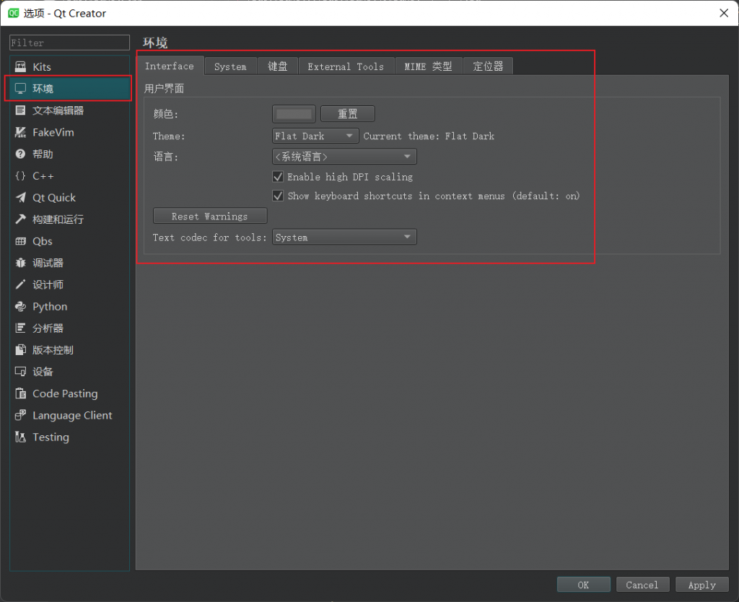Screen dimensions: 739x602
Task: Switch to the Interface tab
Action: click(x=170, y=66)
